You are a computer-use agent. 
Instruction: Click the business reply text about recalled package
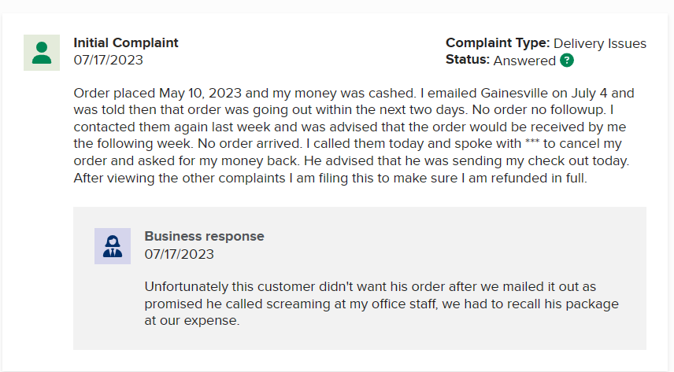(x=381, y=304)
